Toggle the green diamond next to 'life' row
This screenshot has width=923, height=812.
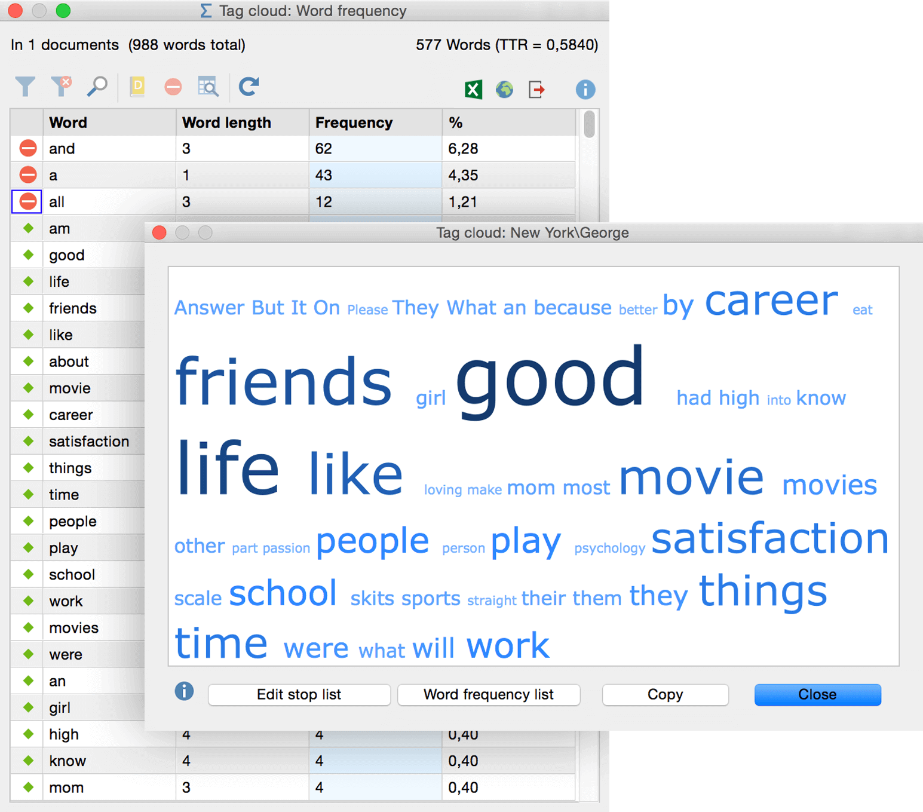click(x=28, y=281)
